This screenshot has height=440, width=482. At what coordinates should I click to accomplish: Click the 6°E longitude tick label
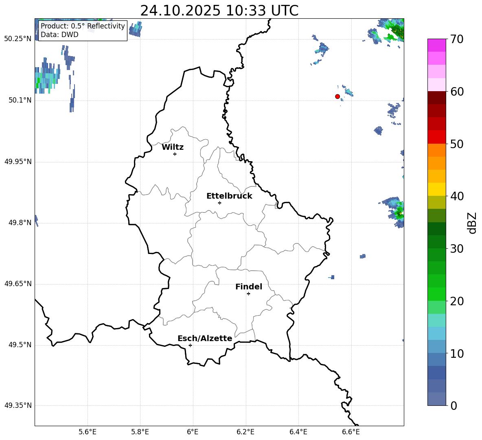(x=193, y=431)
